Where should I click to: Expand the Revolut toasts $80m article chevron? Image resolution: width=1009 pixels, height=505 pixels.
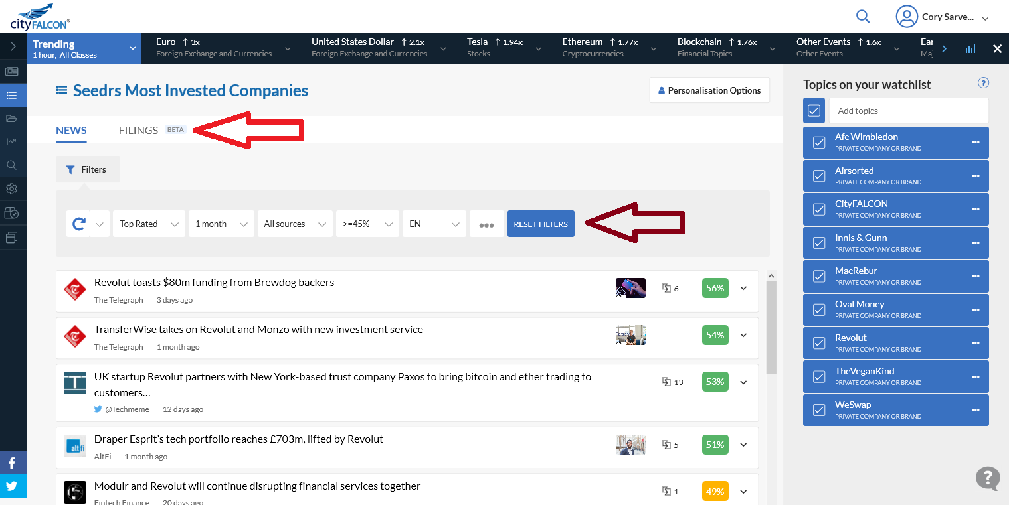coord(743,288)
